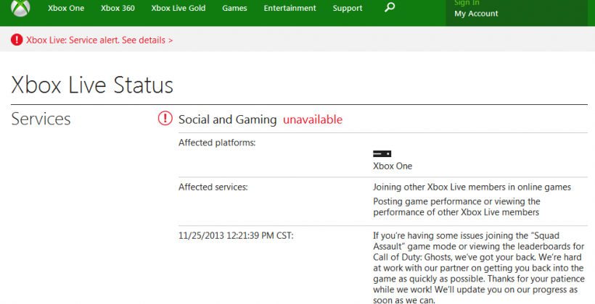Click the red unavailable status text

313,119
